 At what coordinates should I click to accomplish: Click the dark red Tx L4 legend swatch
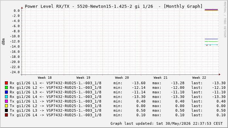tap(6, 115)
